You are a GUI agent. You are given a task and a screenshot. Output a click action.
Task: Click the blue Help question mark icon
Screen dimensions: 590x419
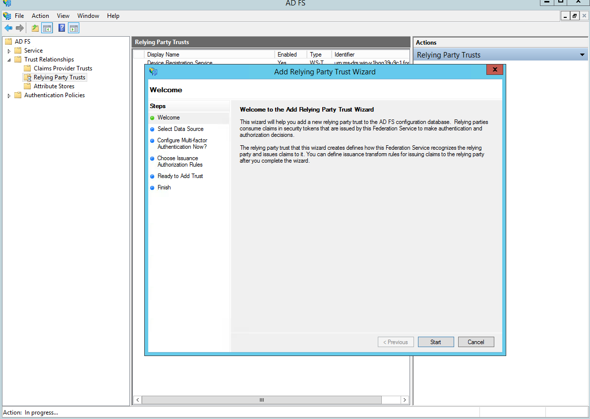point(62,28)
